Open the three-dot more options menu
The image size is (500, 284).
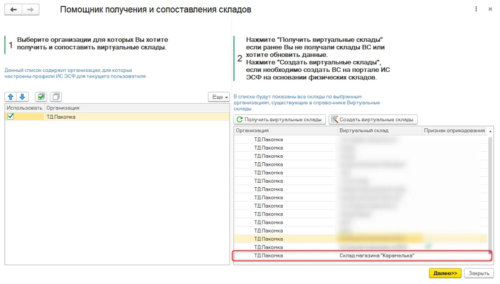click(476, 9)
